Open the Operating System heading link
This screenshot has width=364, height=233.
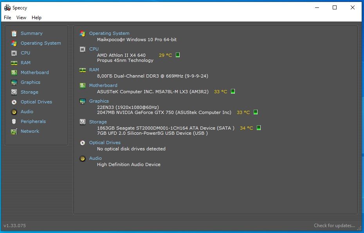(x=109, y=33)
